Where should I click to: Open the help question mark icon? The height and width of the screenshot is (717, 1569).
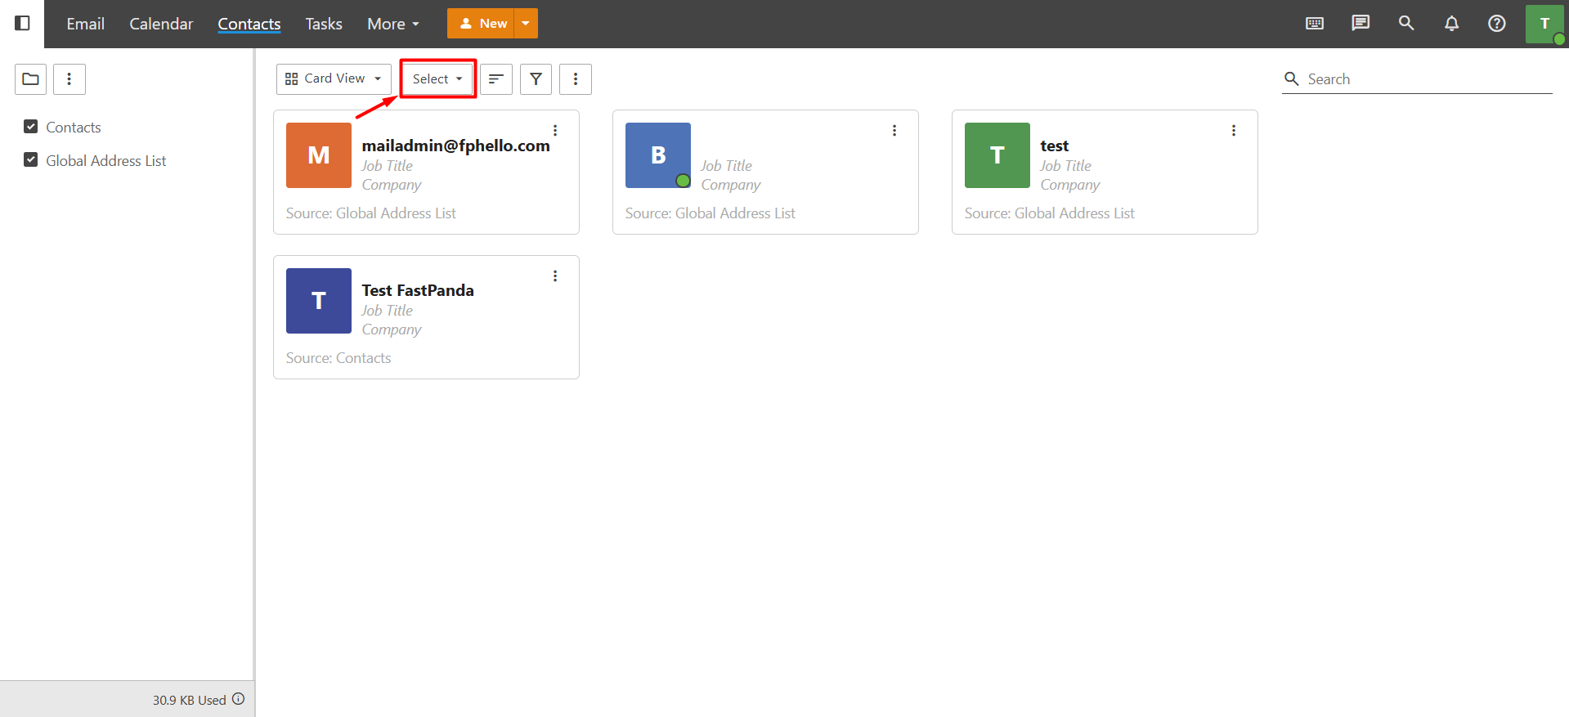(x=1497, y=23)
